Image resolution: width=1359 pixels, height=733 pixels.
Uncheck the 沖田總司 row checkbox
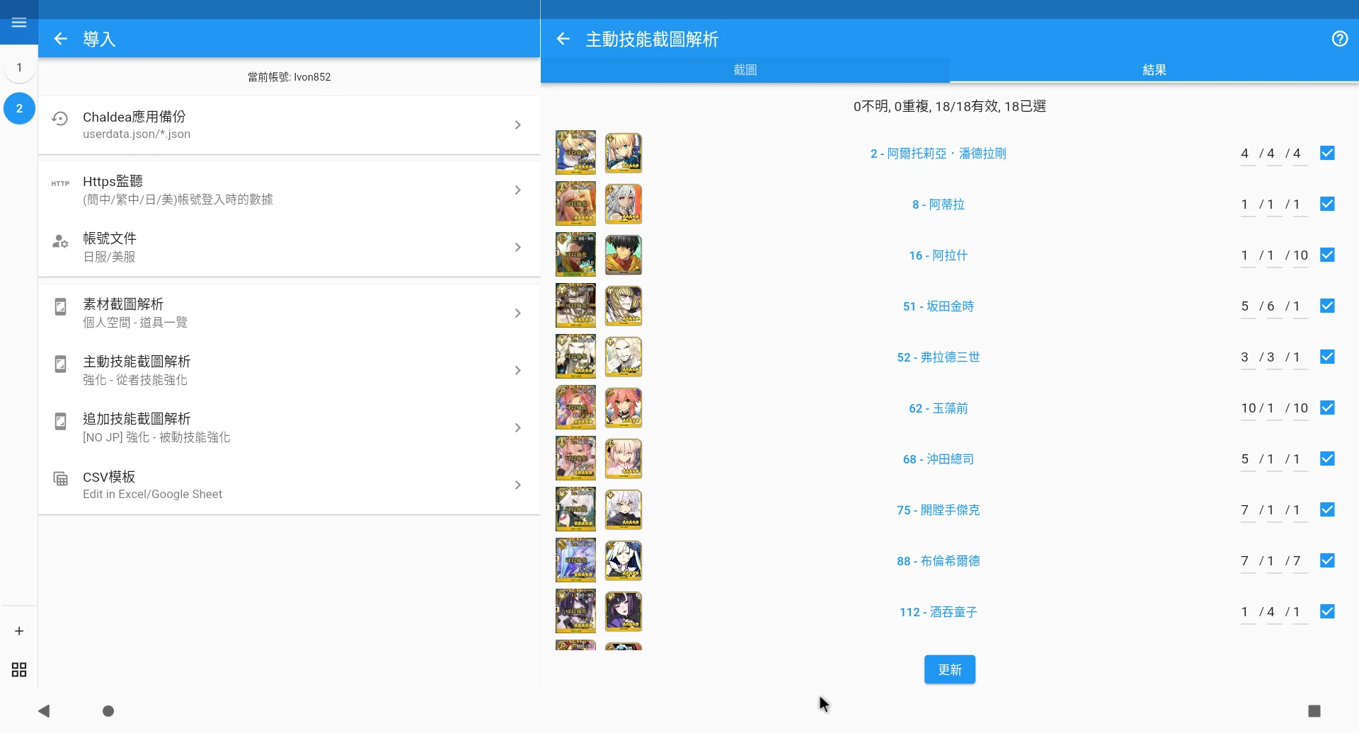1328,458
